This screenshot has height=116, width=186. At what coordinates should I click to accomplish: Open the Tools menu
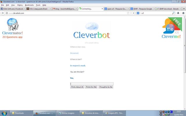click(x=38, y=5)
